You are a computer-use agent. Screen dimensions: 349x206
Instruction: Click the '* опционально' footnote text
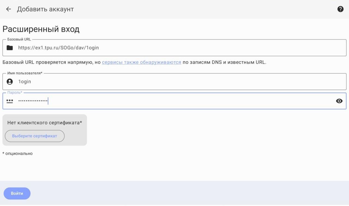point(17,153)
